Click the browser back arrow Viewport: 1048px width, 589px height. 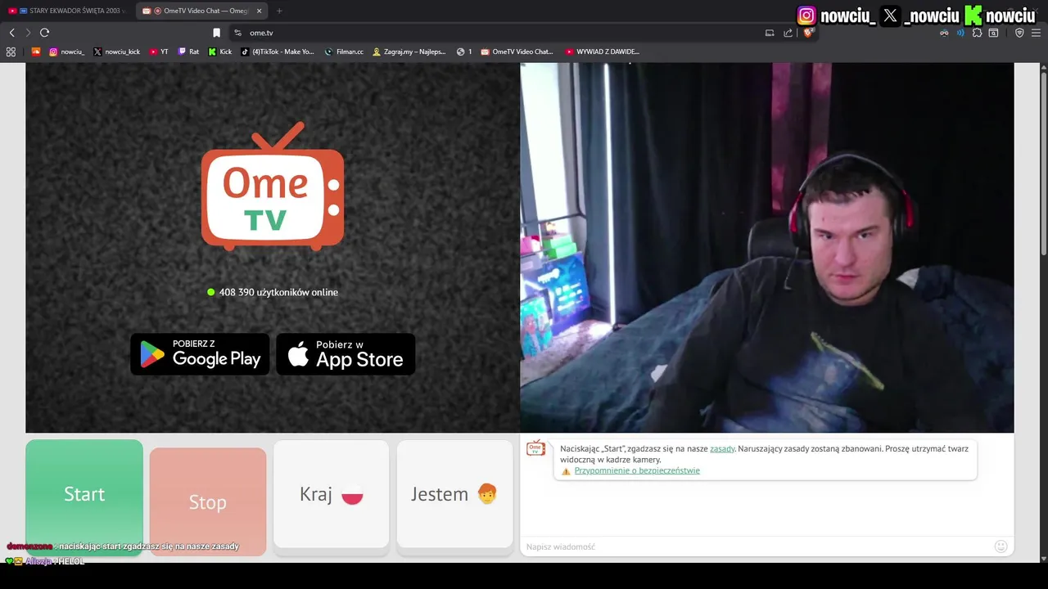point(11,33)
